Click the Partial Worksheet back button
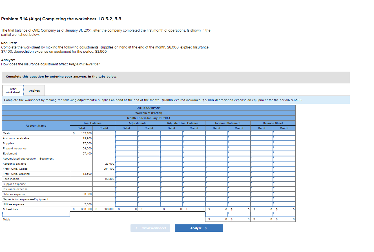Image resolution: width=374 pixels, height=252 pixels. (x=150, y=228)
